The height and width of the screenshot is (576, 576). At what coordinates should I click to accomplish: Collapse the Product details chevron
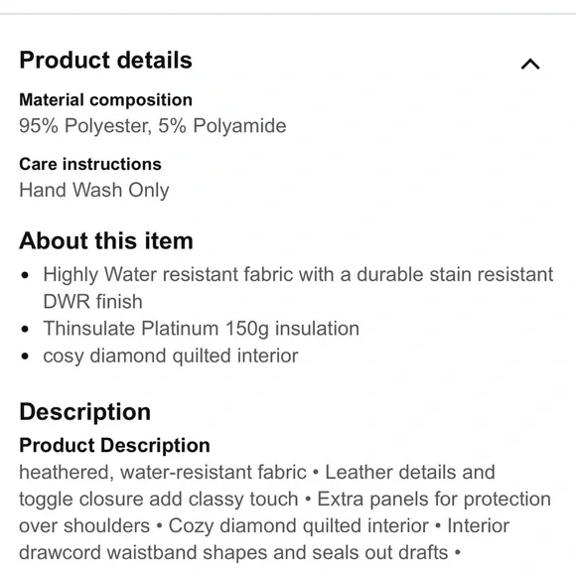pos(530,64)
